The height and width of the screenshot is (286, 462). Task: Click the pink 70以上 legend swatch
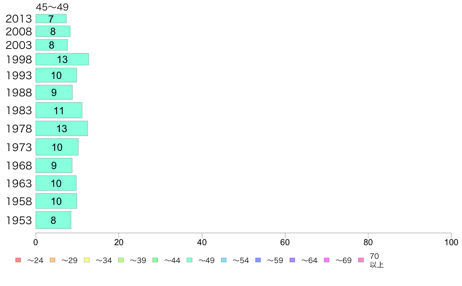361,260
